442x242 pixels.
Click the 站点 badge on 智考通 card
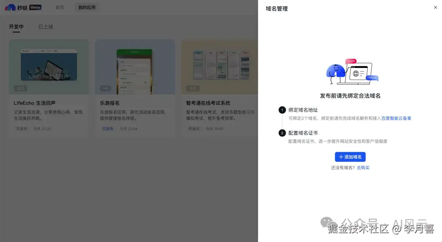(x=192, y=88)
